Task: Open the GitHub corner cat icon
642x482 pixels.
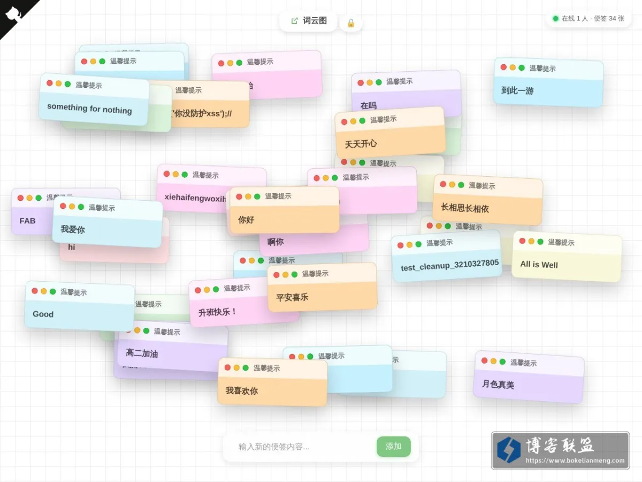Action: tap(13, 13)
